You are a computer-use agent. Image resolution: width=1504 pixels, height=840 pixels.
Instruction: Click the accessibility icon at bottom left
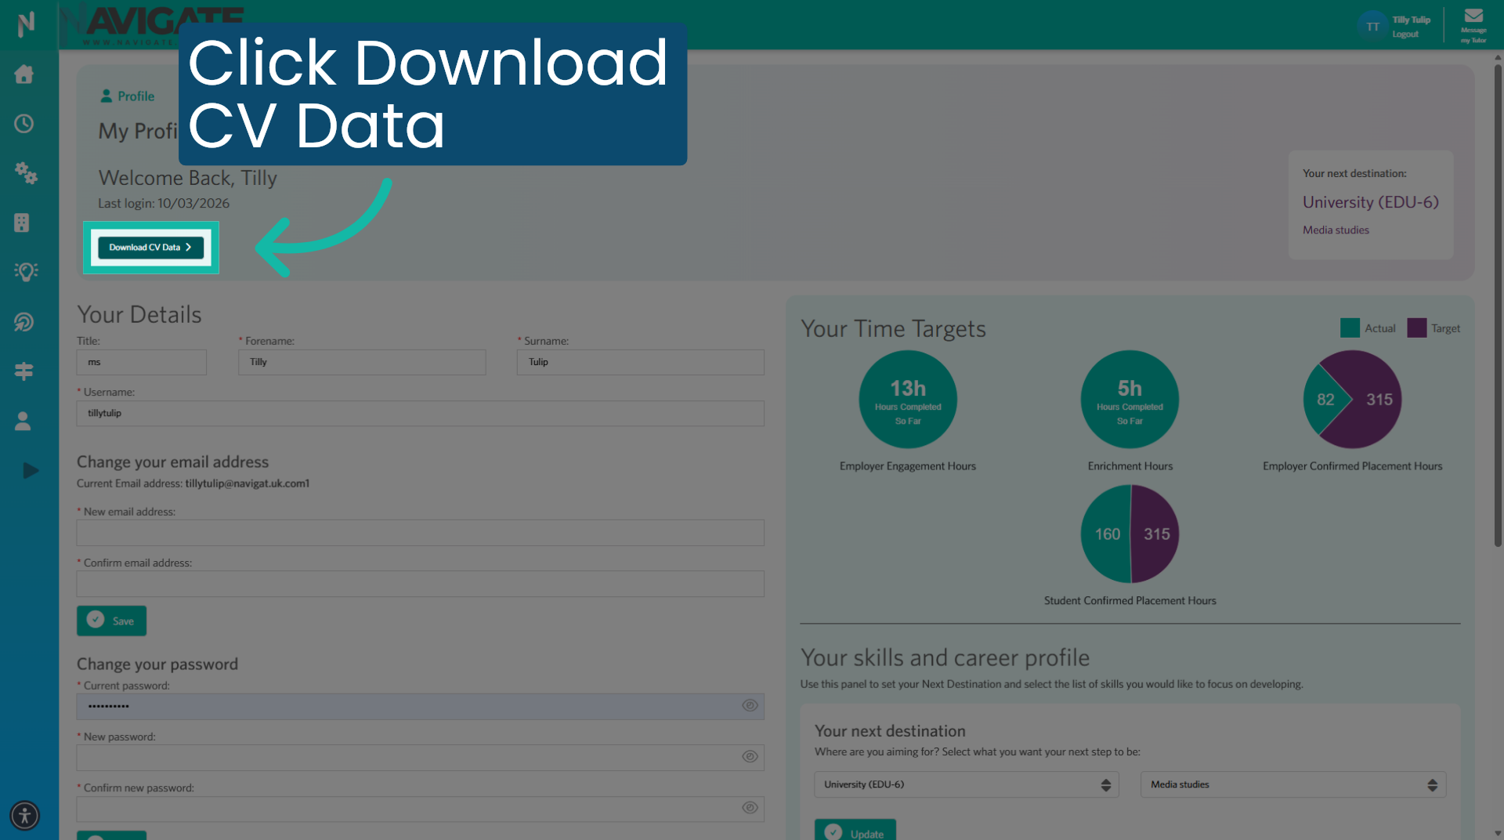(24, 815)
